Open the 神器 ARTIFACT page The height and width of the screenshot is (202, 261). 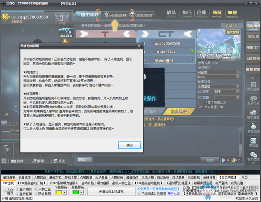click(232, 14)
